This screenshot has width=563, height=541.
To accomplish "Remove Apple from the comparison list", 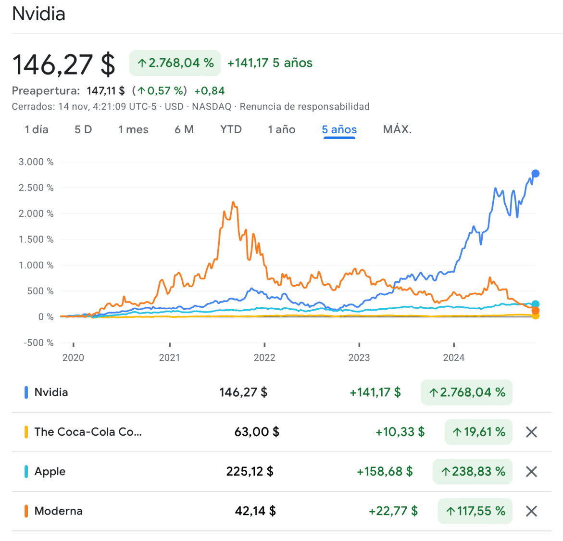I will (x=531, y=472).
